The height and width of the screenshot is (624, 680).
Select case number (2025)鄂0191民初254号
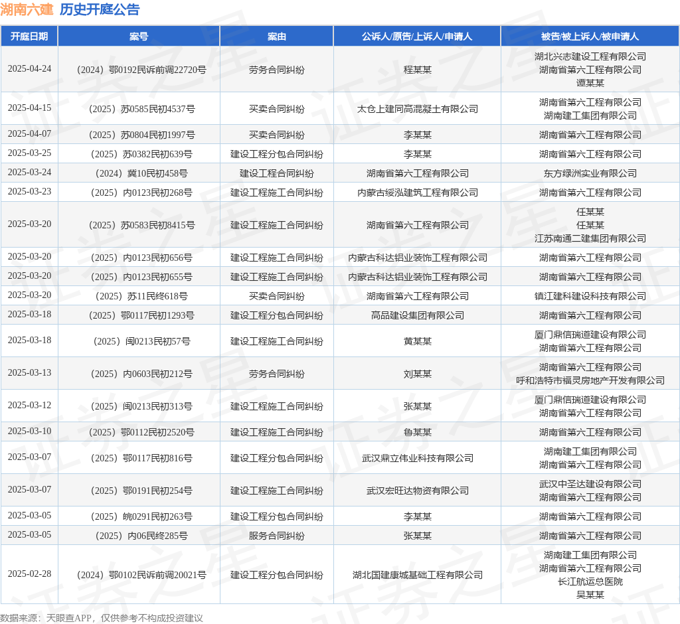(141, 491)
